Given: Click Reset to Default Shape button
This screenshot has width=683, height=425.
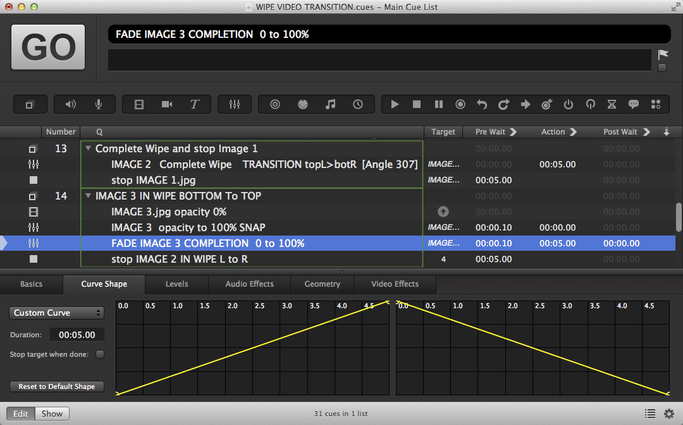Looking at the screenshot, I should pos(57,386).
